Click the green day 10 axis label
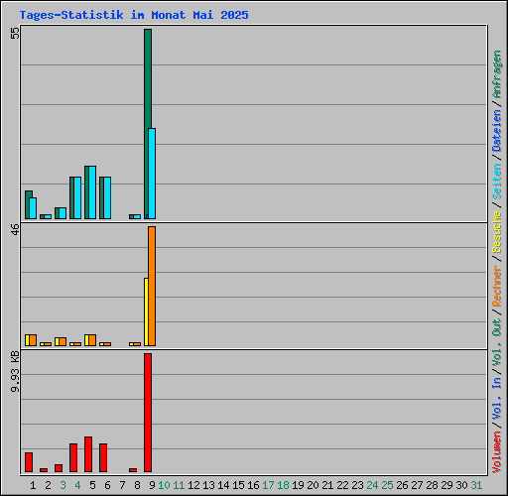 tap(164, 485)
